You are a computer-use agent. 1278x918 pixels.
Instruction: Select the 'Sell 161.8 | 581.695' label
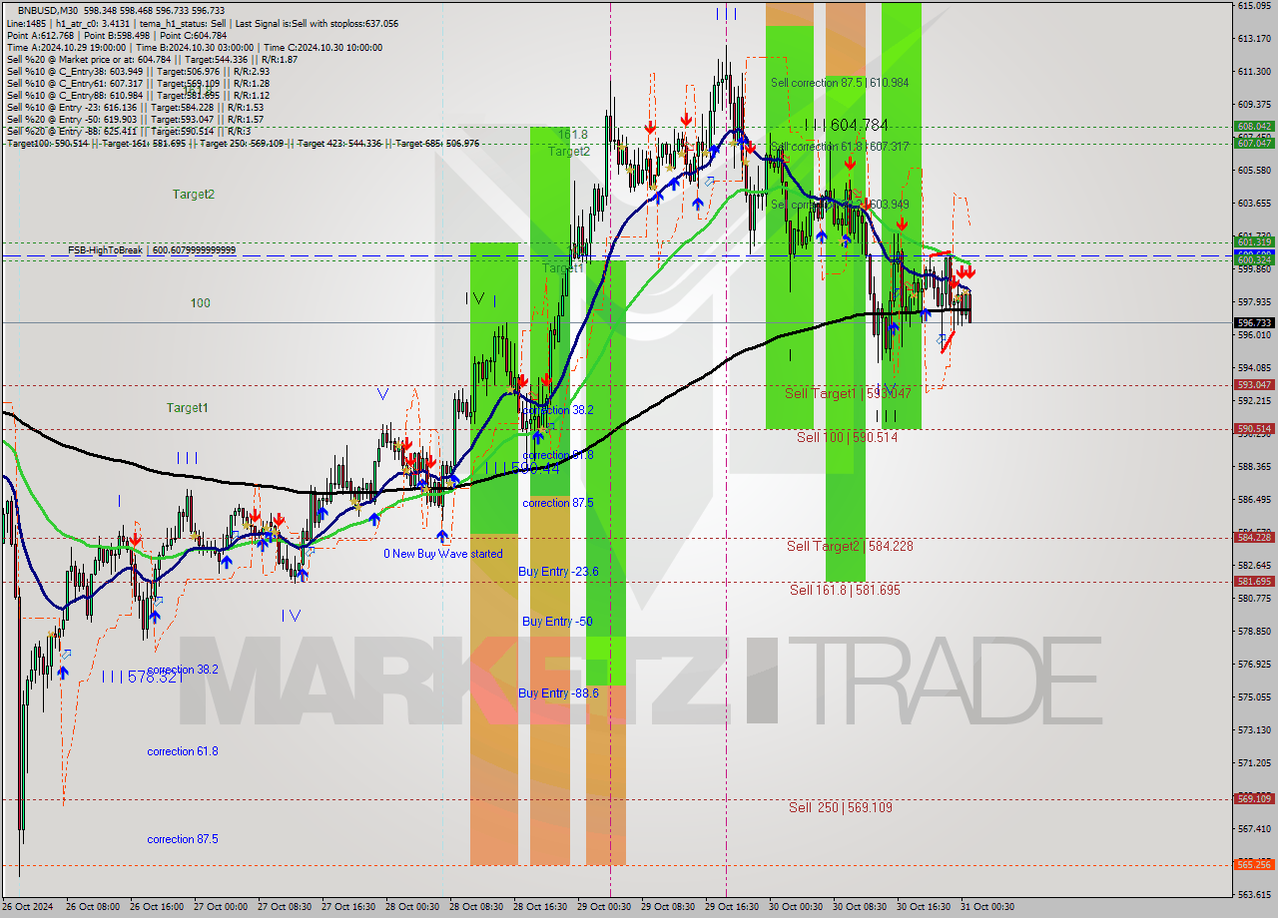pos(845,590)
